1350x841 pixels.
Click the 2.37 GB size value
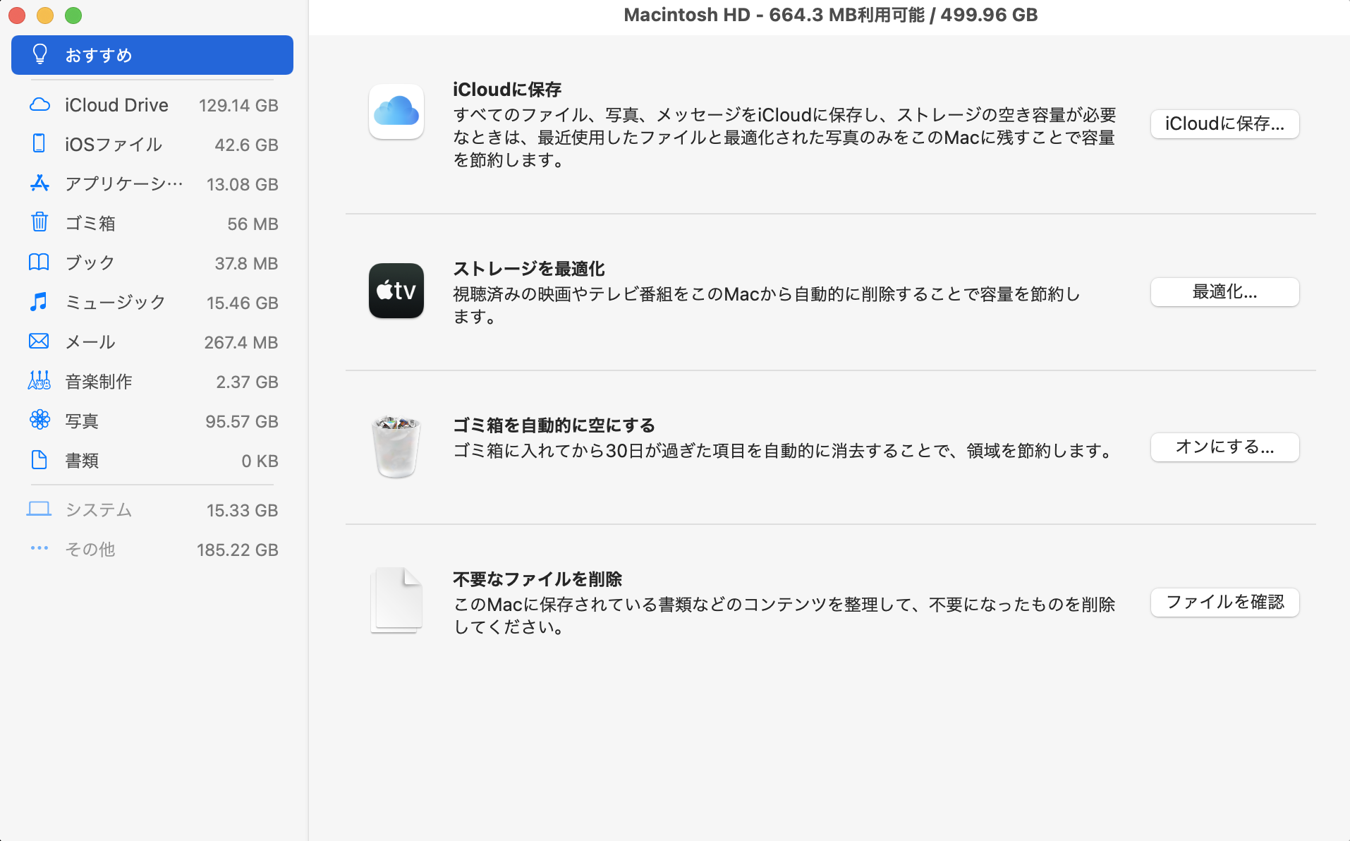point(247,382)
